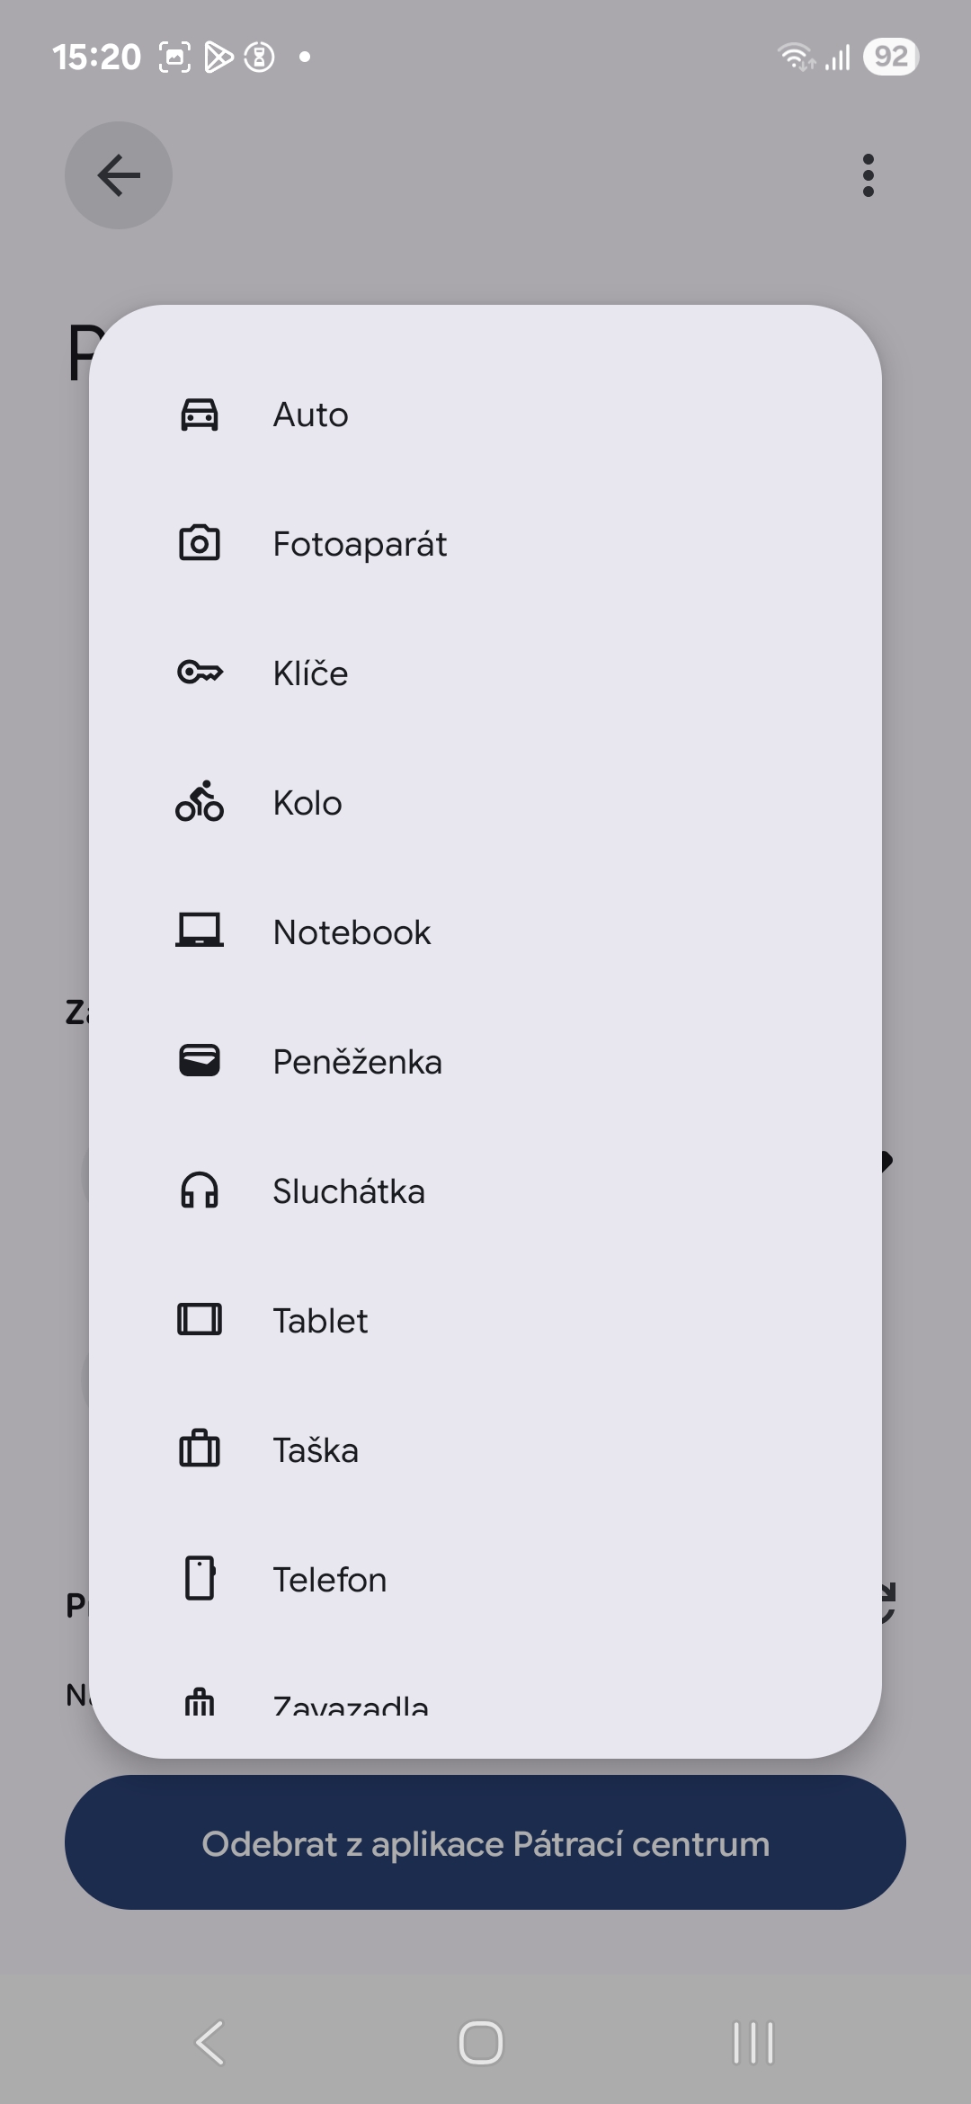971x2104 pixels.
Task: Tap the bag icon for Taška
Action: (x=200, y=1449)
